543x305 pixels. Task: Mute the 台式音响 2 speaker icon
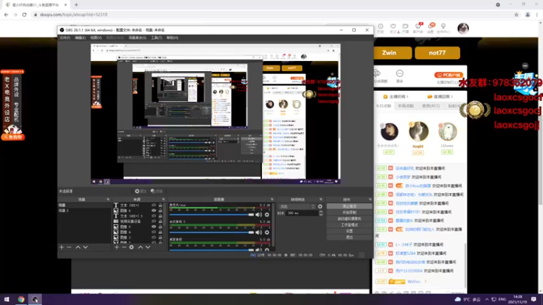[259, 232]
